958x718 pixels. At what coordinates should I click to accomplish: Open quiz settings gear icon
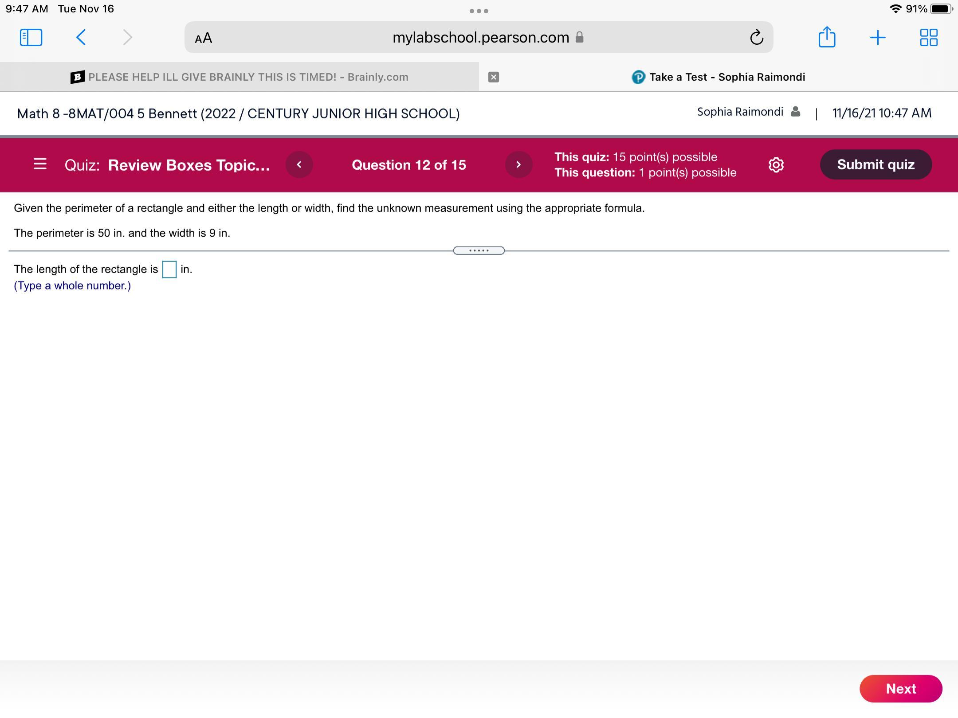tap(776, 165)
